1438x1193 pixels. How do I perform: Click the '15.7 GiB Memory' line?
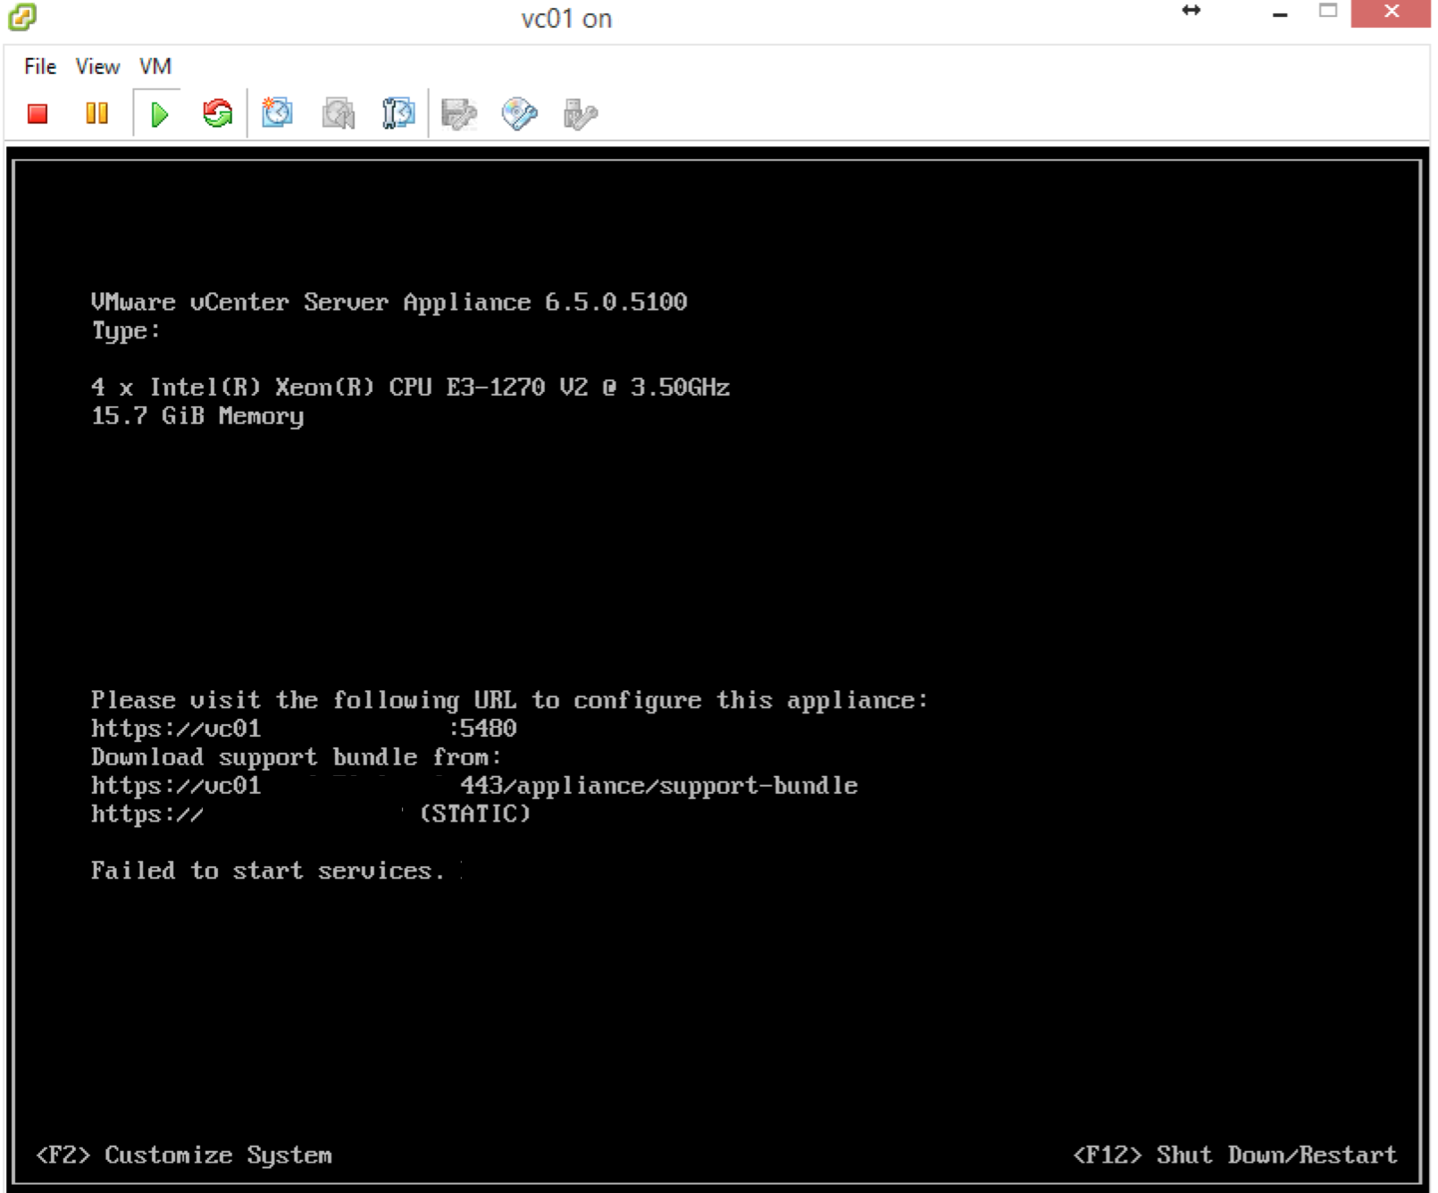point(197,416)
